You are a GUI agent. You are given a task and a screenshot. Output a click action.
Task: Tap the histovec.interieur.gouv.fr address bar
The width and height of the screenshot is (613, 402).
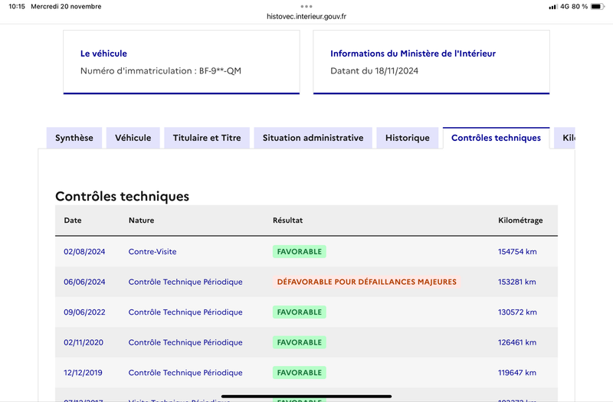pyautogui.click(x=306, y=16)
